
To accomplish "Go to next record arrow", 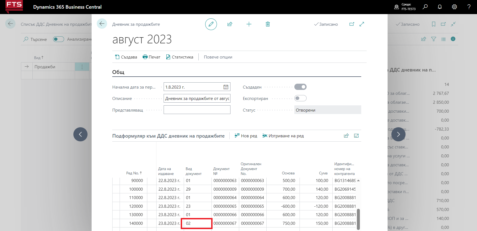I will 398,134.
